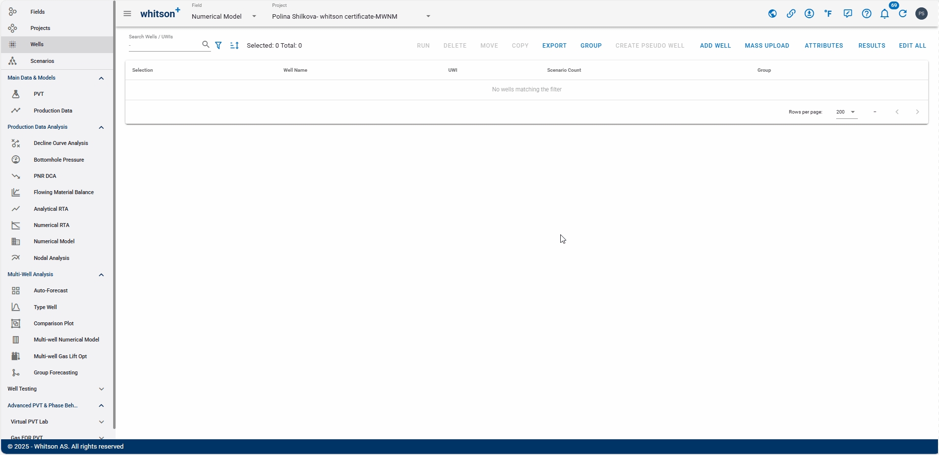Click the left sidebar scrollbar
This screenshot has width=939, height=455.
point(114,214)
